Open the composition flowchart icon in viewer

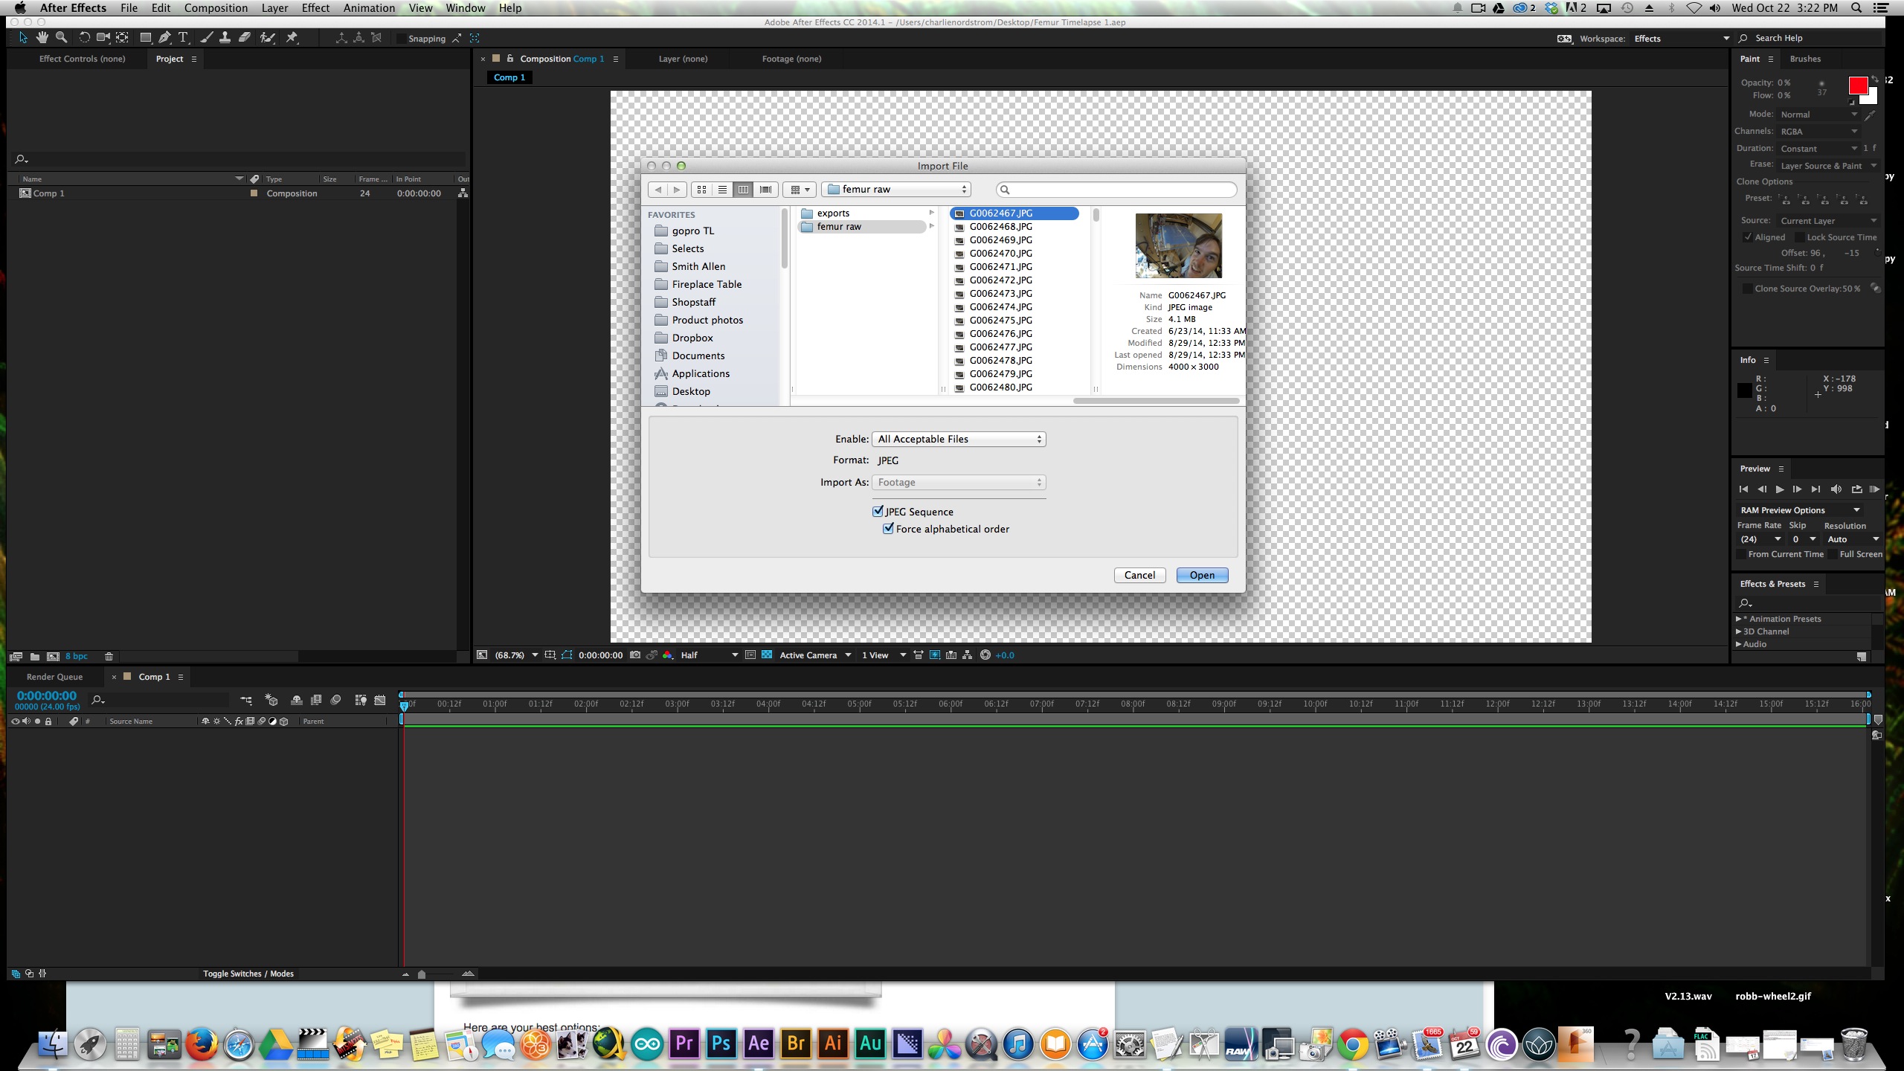point(968,655)
